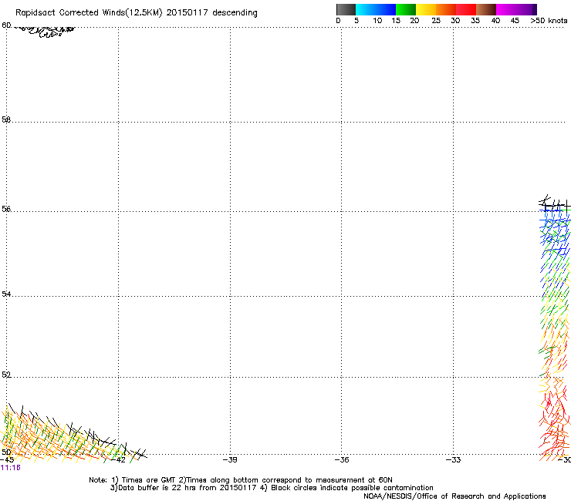This screenshot has width=571, height=501.
Task: Click the legend label 10
Action: 377,21
